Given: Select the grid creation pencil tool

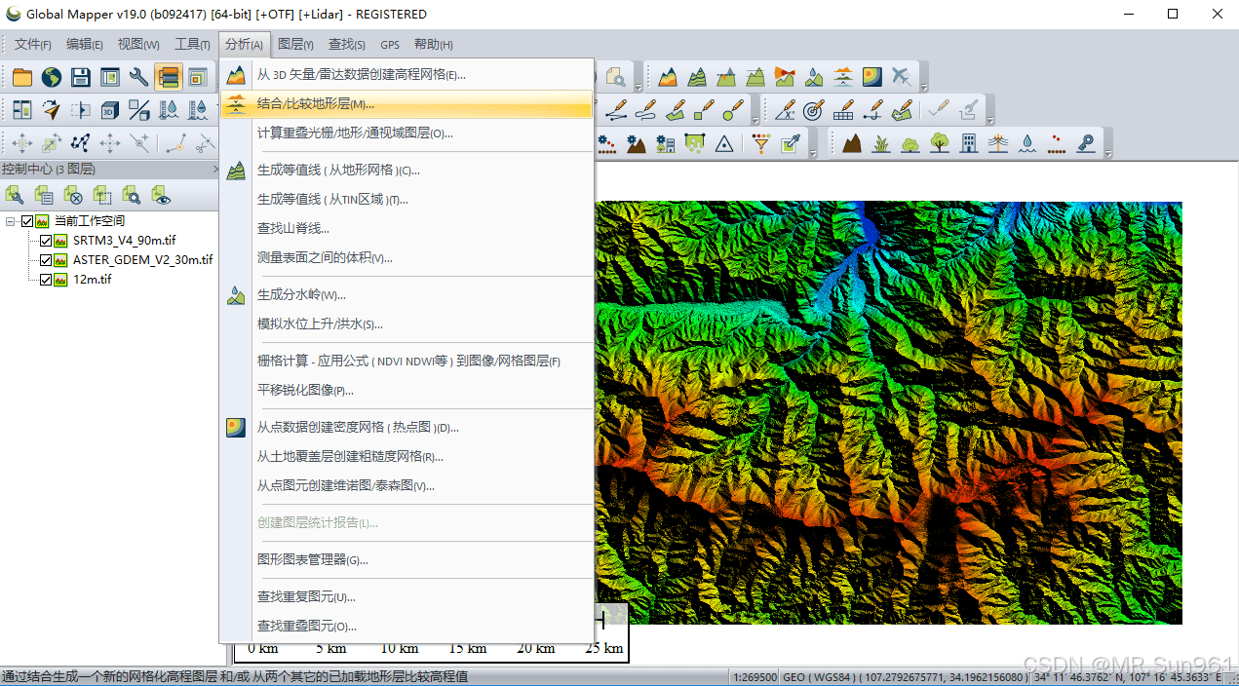Looking at the screenshot, I should (843, 110).
